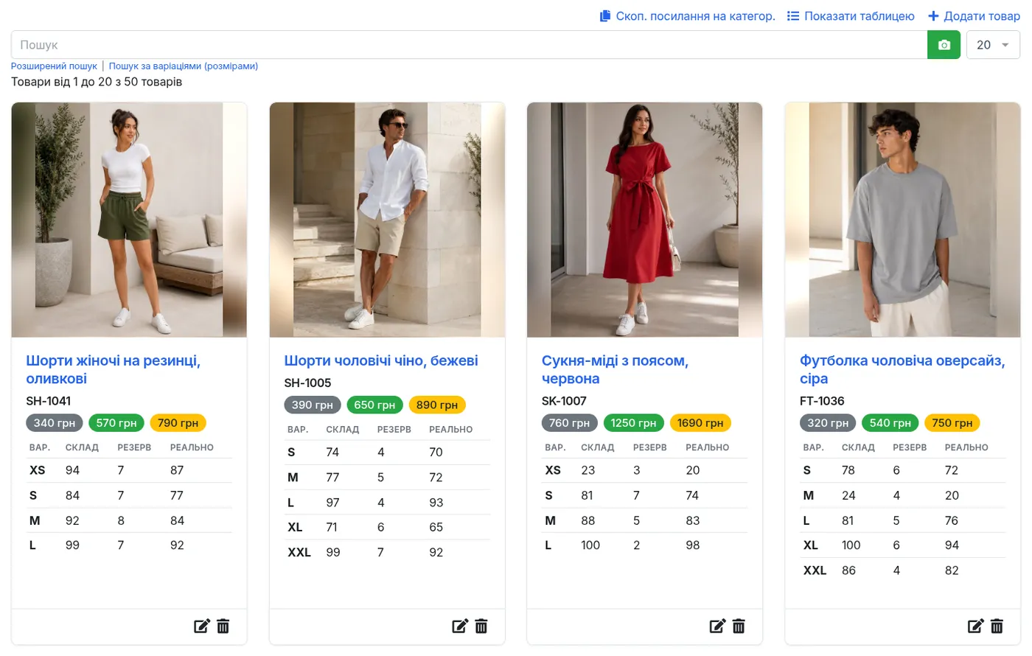Open the red midi dress photo
The image size is (1032, 656).
tap(645, 220)
